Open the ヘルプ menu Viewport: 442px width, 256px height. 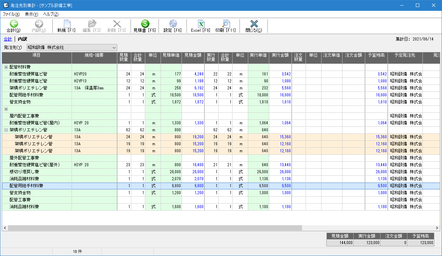(x=51, y=14)
